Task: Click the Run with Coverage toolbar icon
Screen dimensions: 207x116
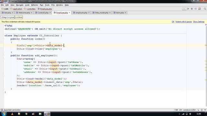Action: point(196,9)
